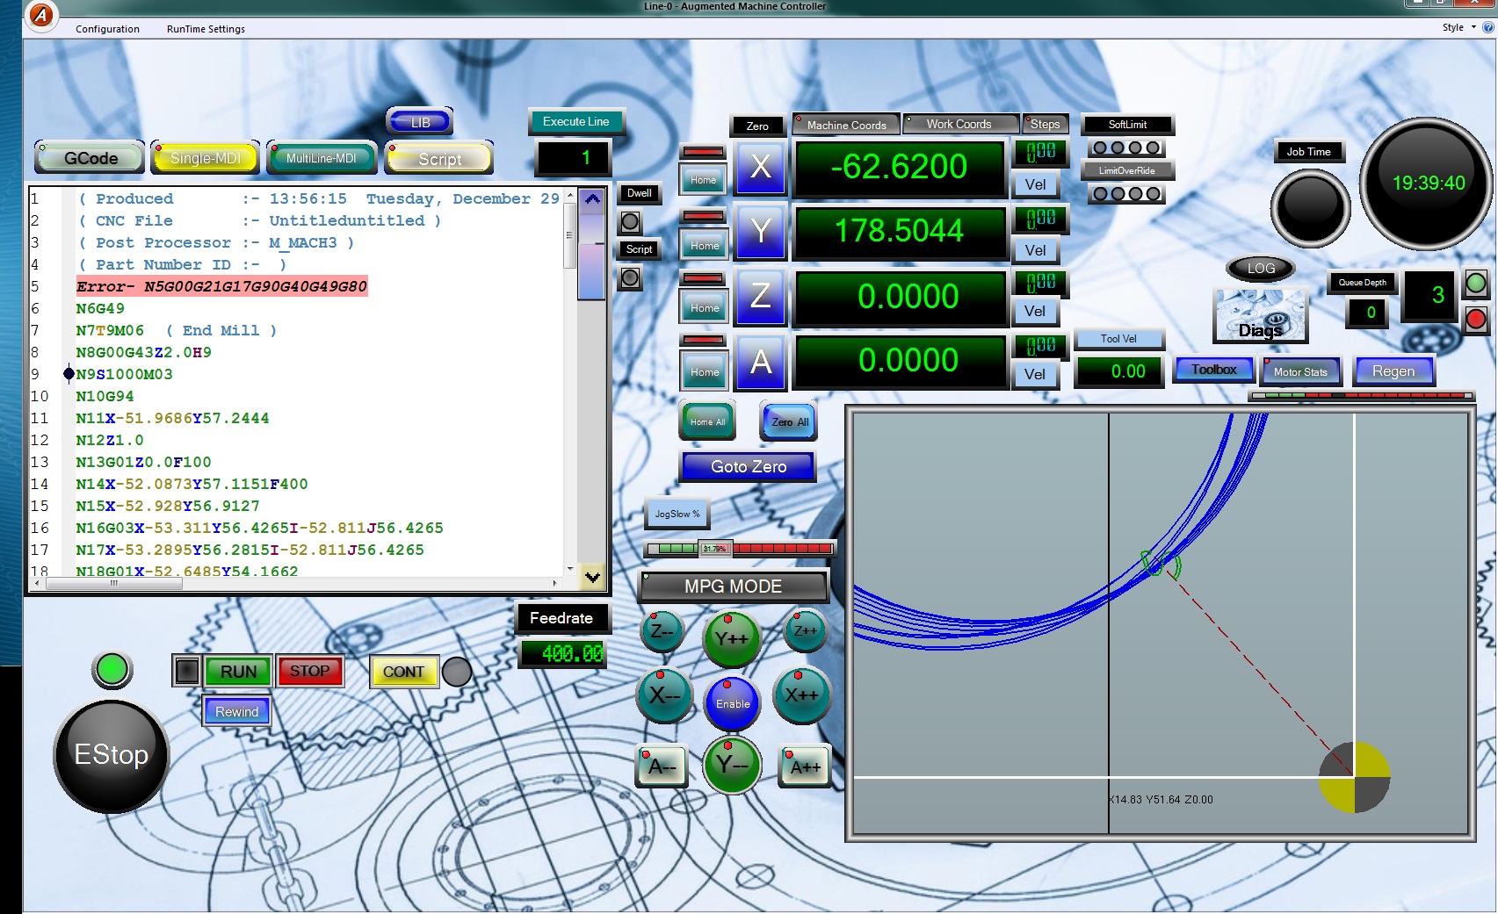The width and height of the screenshot is (1498, 914).
Task: Click the G-code scroll up arrow
Action: click(x=592, y=199)
